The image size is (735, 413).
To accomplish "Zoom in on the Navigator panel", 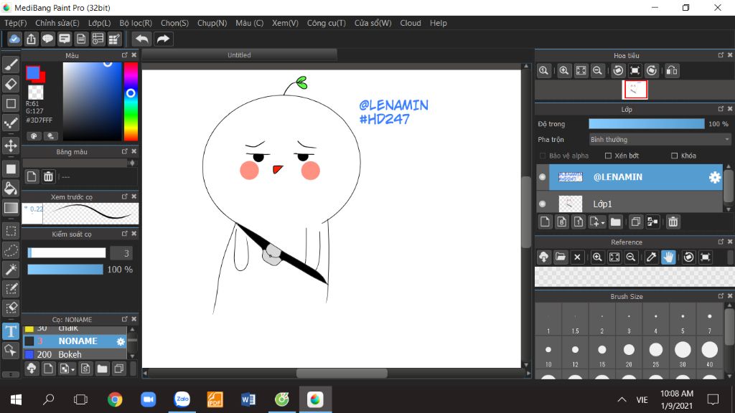I will (564, 71).
